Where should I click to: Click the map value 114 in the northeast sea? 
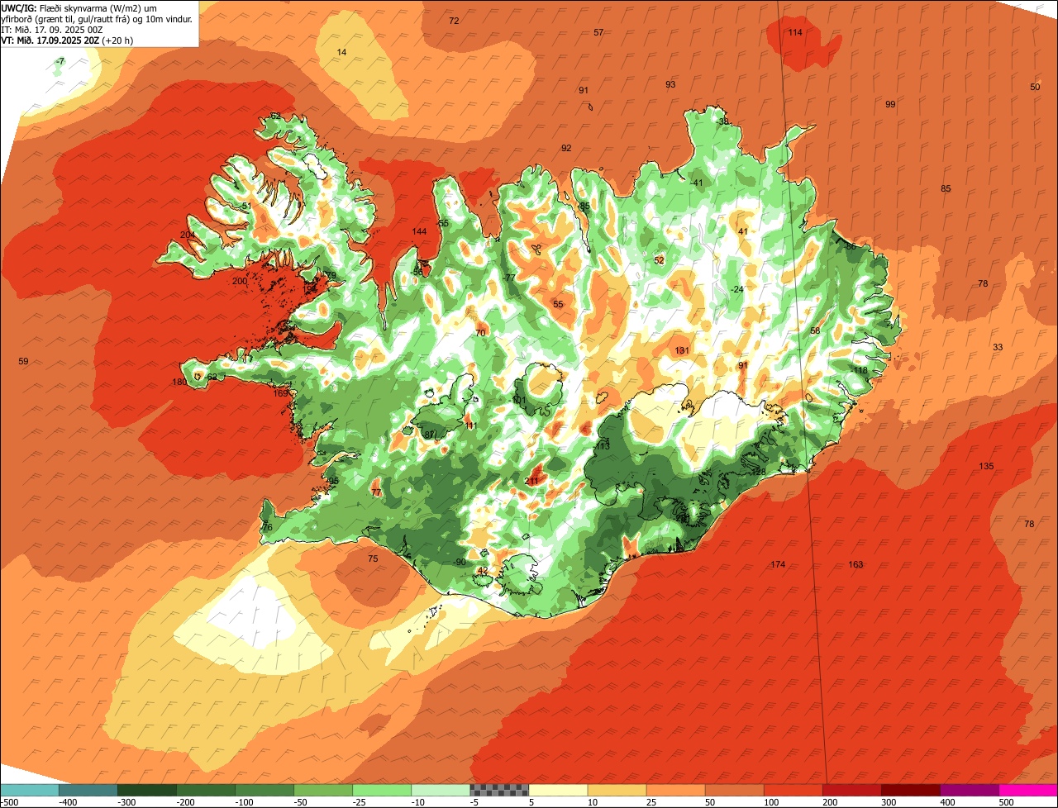[x=794, y=32]
